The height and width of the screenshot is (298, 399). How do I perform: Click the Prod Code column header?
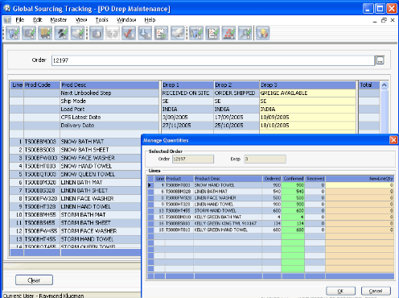point(42,85)
